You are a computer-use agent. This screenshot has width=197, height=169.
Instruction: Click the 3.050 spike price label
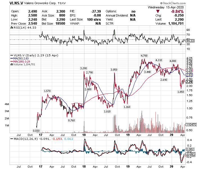tap(114, 70)
